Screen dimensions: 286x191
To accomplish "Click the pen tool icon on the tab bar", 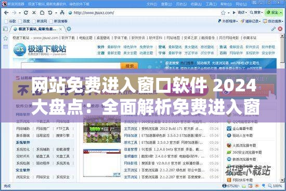I will pyautogui.click(x=273, y=29).
